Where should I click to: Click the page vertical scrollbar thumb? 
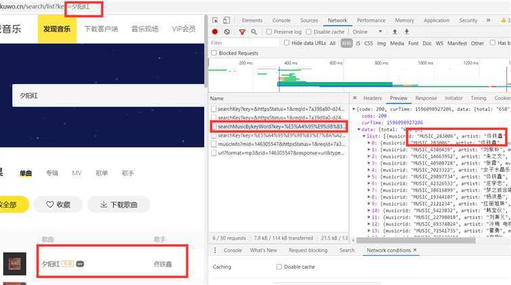[206, 51]
